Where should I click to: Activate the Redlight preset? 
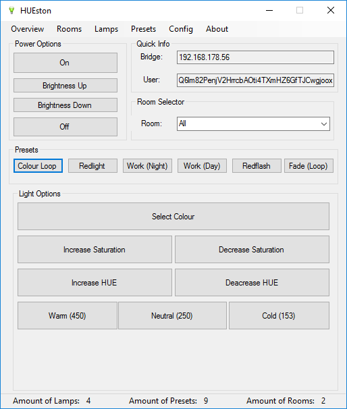(93, 166)
